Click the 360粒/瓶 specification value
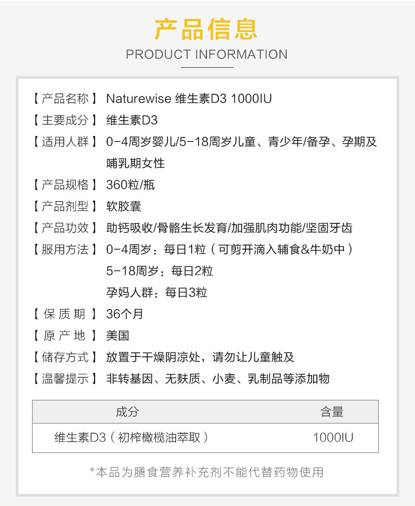The height and width of the screenshot is (506, 415). pos(130,184)
